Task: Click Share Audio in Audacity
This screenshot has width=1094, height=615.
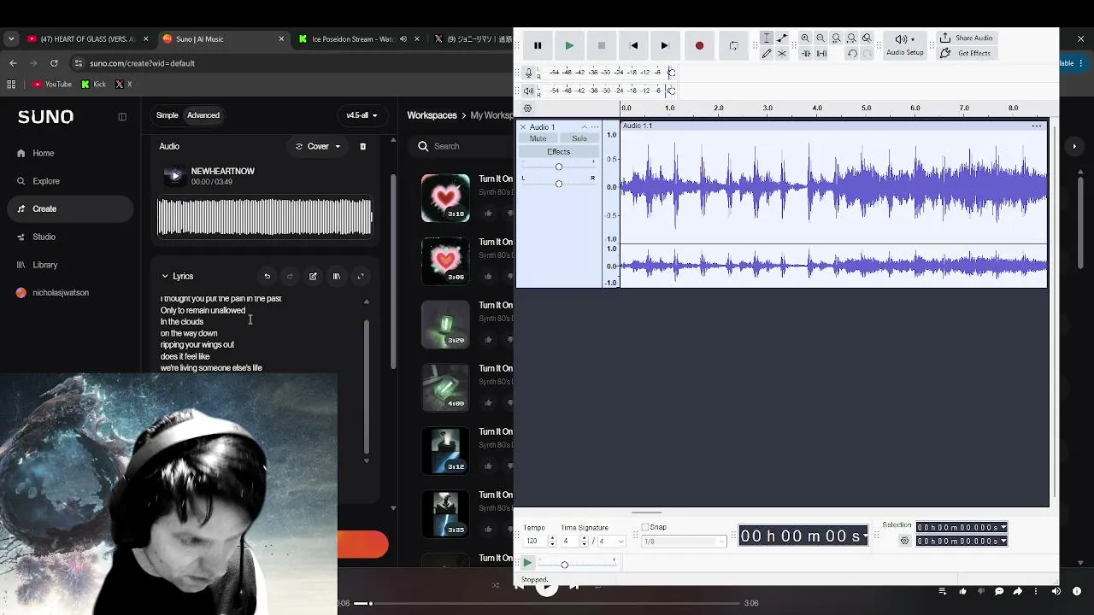Action: (967, 38)
